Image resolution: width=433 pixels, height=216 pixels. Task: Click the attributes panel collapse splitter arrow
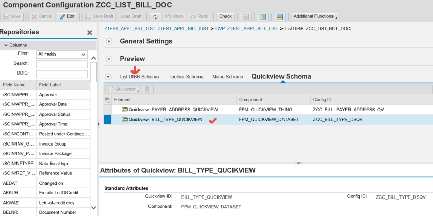(298, 163)
